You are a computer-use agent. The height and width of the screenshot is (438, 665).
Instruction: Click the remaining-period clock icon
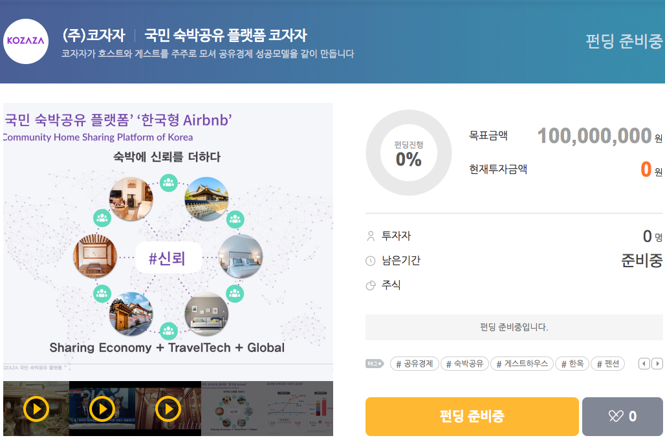(x=371, y=261)
